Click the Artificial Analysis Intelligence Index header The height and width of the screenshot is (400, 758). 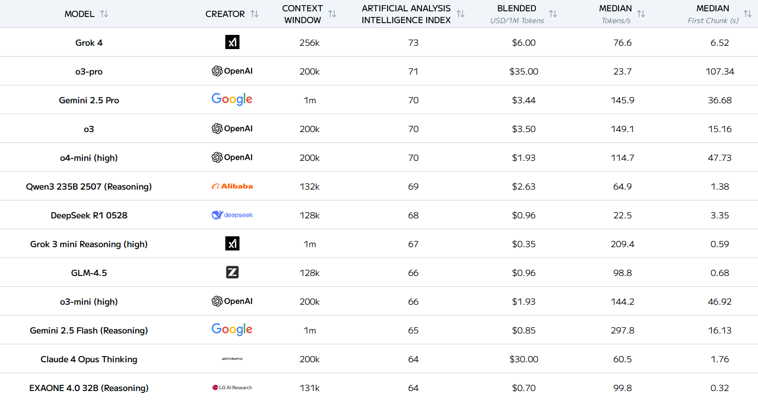click(406, 14)
